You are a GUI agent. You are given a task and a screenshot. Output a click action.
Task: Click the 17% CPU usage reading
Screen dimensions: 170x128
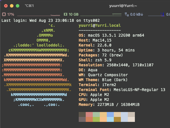[11, 14]
